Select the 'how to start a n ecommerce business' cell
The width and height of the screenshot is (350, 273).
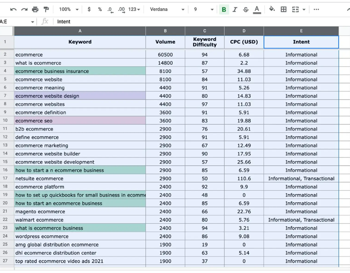coord(80,170)
